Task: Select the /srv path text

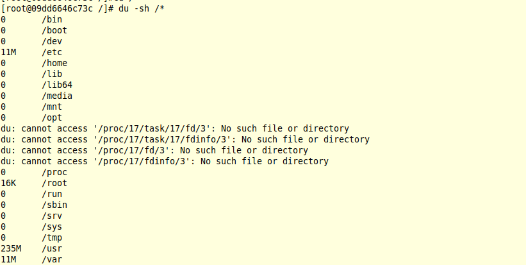Action: 52,216
